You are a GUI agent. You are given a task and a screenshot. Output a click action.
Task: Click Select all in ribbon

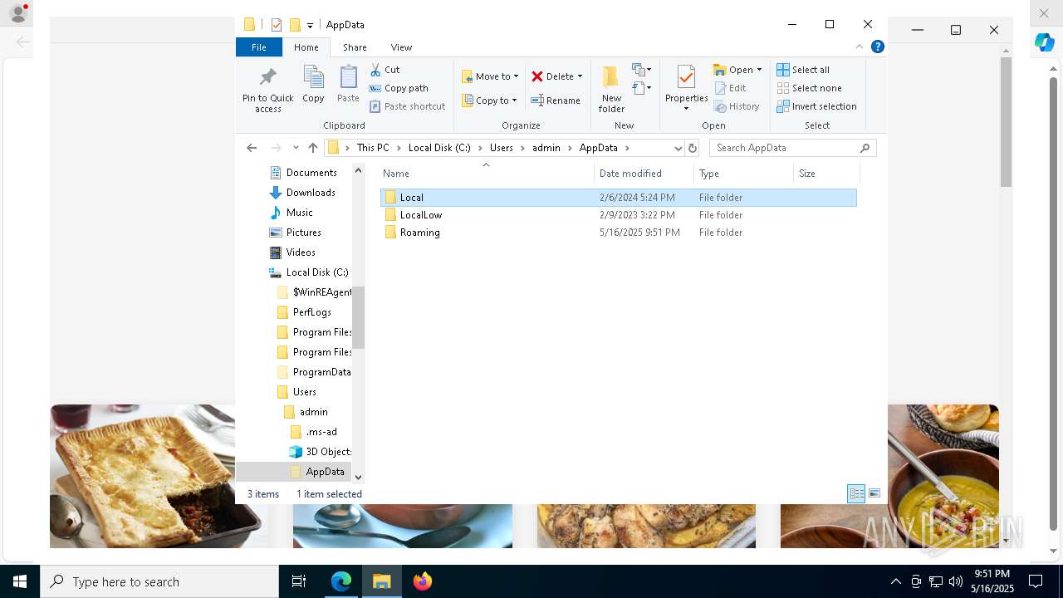click(x=803, y=70)
